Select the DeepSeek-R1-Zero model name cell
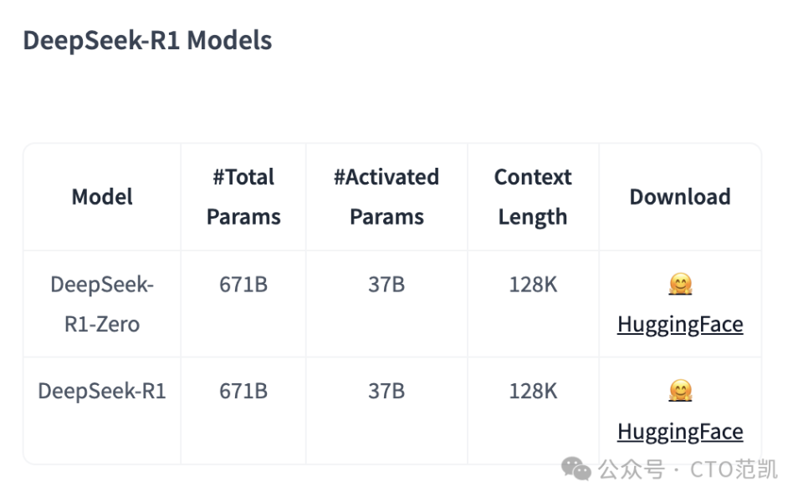803x501 pixels. pyautogui.click(x=102, y=304)
